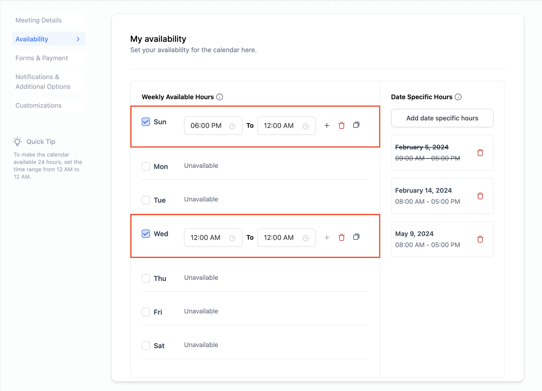Click clock icon in Wednesday start time field

pyautogui.click(x=232, y=238)
